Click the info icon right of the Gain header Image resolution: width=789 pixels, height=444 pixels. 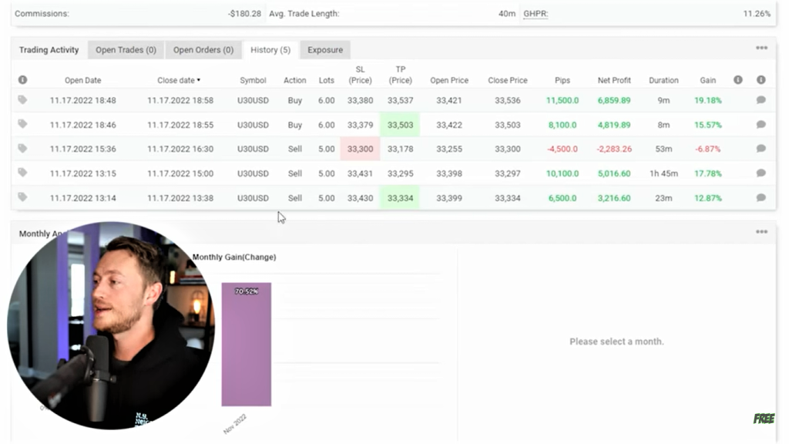click(738, 80)
